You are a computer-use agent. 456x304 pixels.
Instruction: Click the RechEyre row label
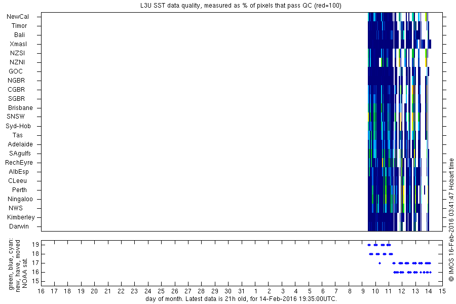(x=19, y=163)
